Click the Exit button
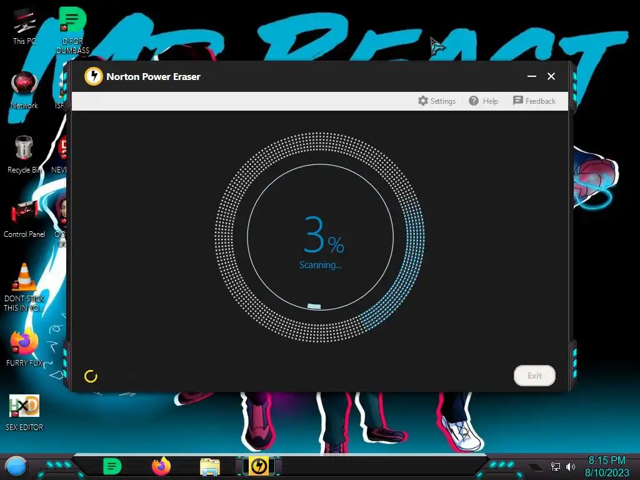Image resolution: width=640 pixels, height=480 pixels. point(534,376)
